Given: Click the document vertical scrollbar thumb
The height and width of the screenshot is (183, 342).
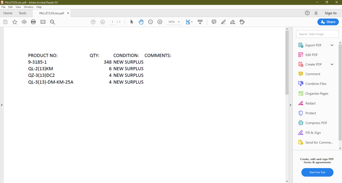Looking at the screenshot, I should (287, 63).
